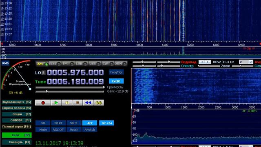Start recording with the red record button
Viewport: 261px width, 147px height.
coord(43,102)
